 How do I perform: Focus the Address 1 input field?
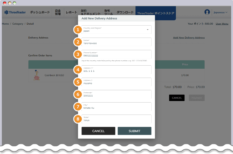(x=116, y=70)
